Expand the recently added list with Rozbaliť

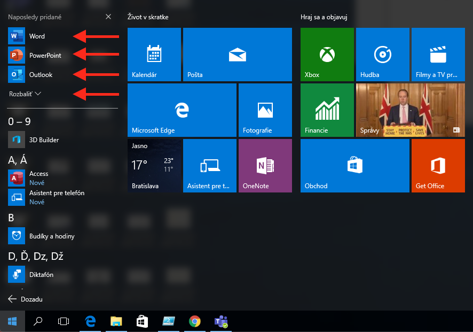(25, 94)
